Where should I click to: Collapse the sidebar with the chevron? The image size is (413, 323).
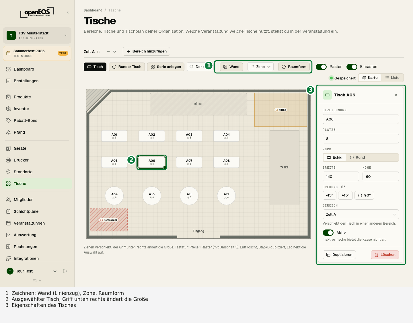coord(68,12)
